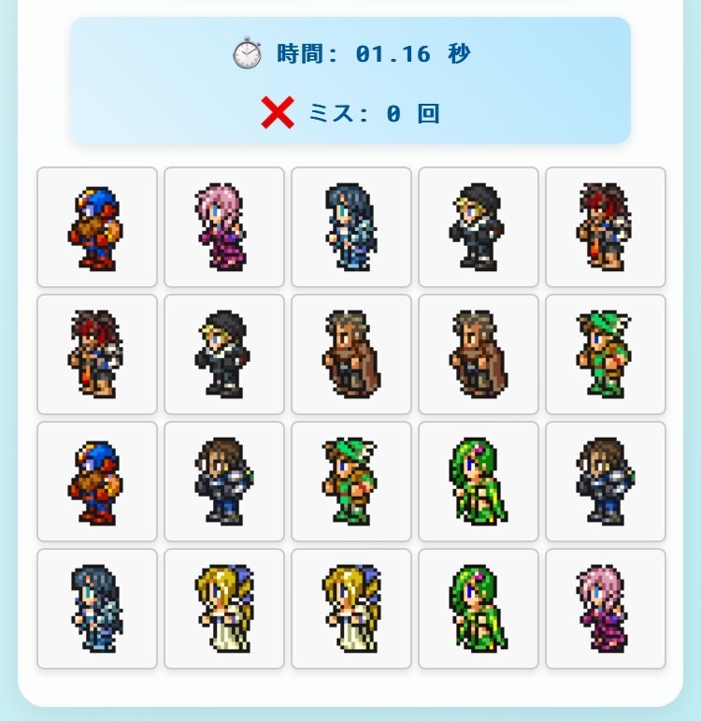Select the green-haired girl card in third row
Screen dimensions: 701x721
coord(479,482)
